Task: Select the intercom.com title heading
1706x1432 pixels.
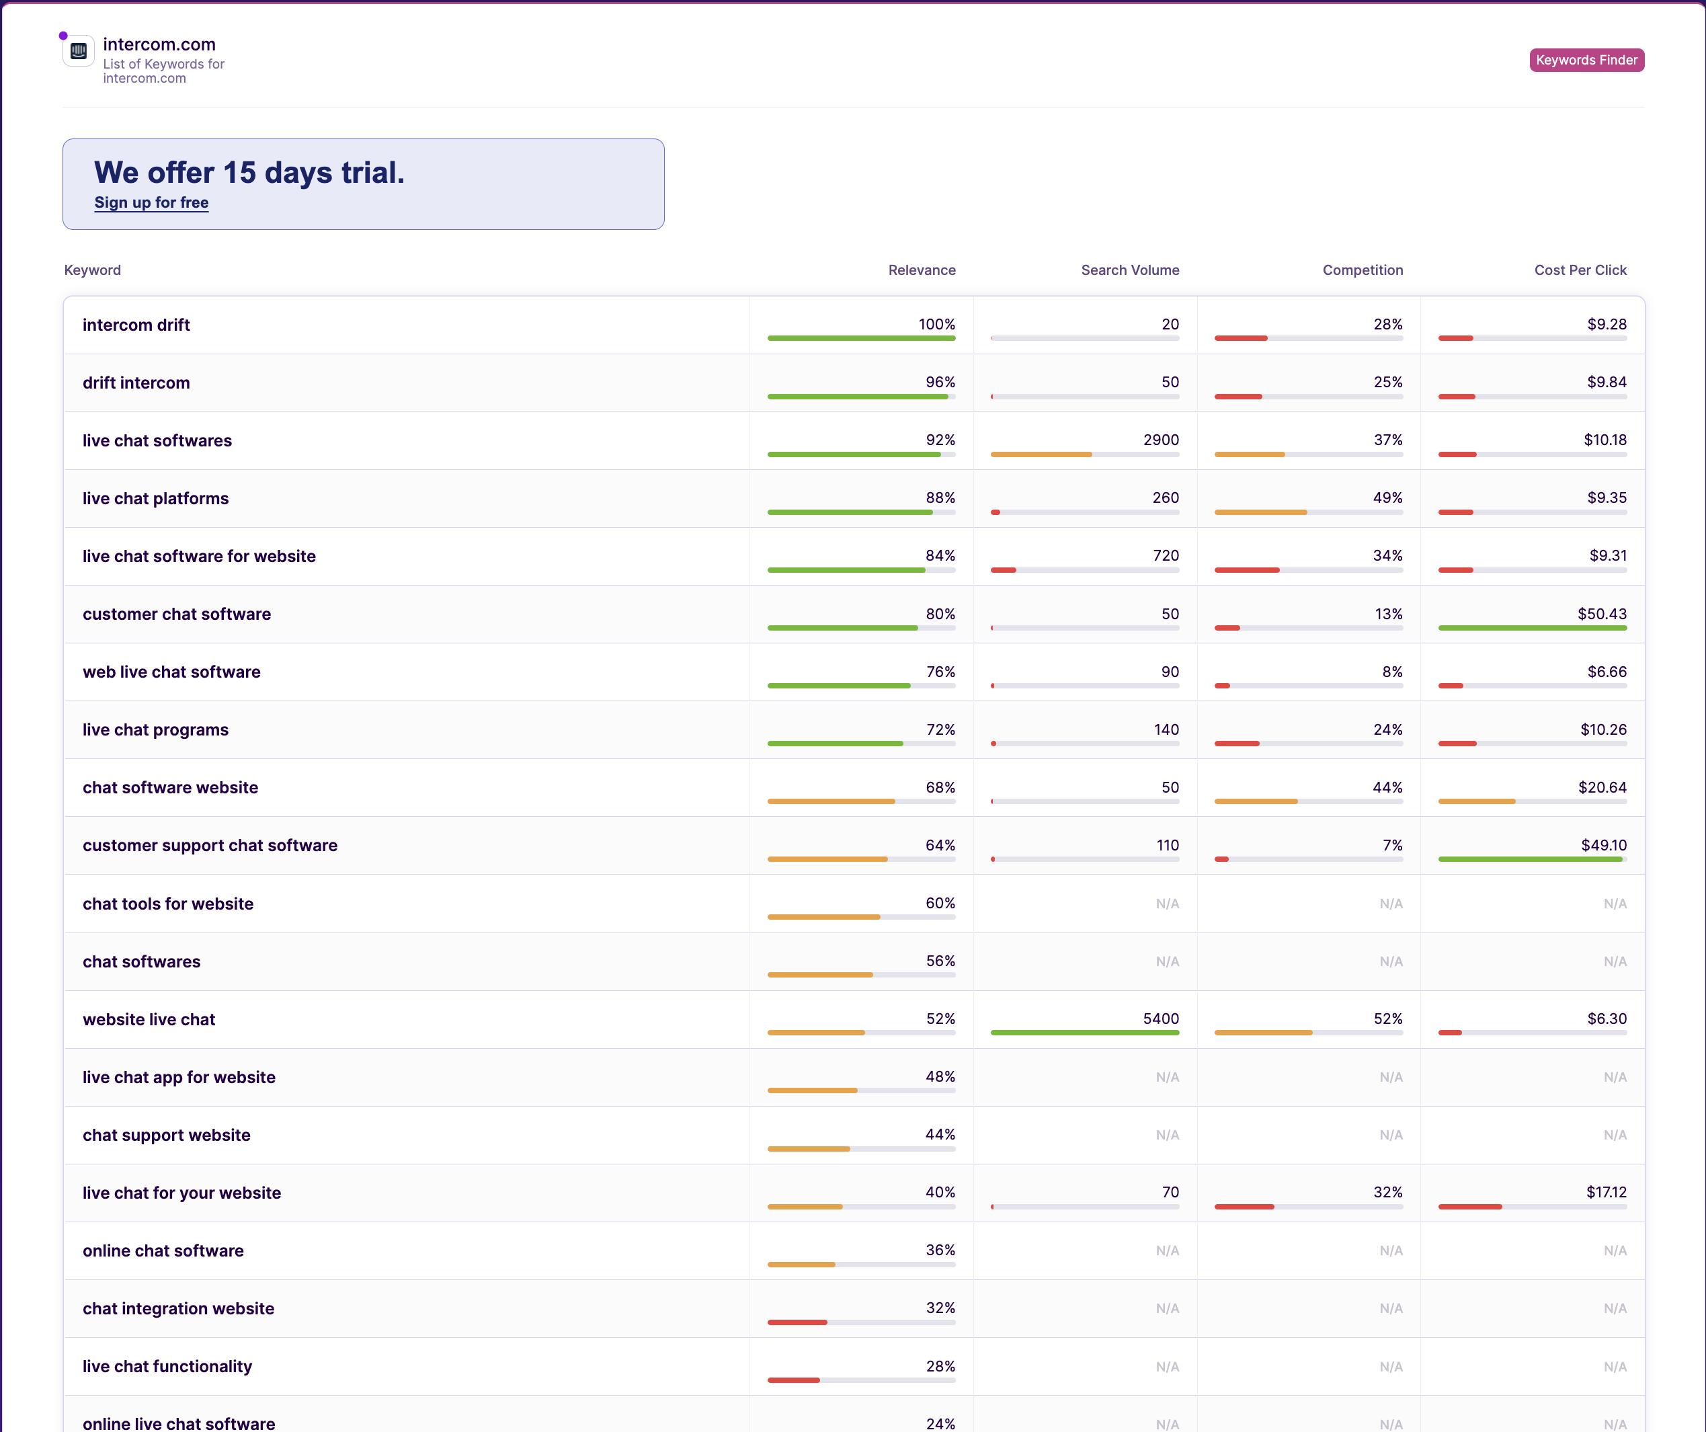Action: click(x=159, y=44)
